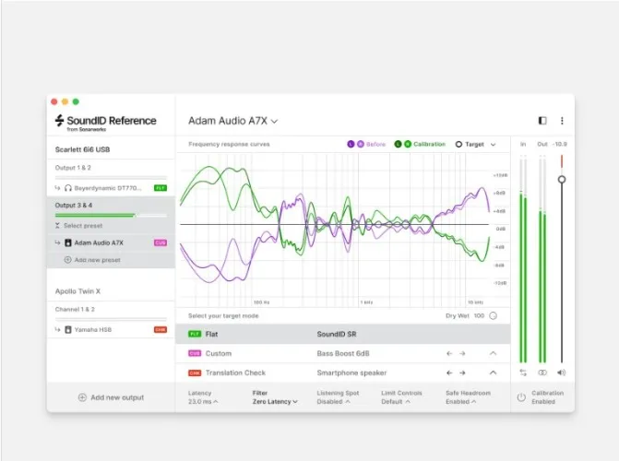Click the Dry Wet knob
Image resolution: width=619 pixels, height=461 pixels.
click(x=493, y=315)
